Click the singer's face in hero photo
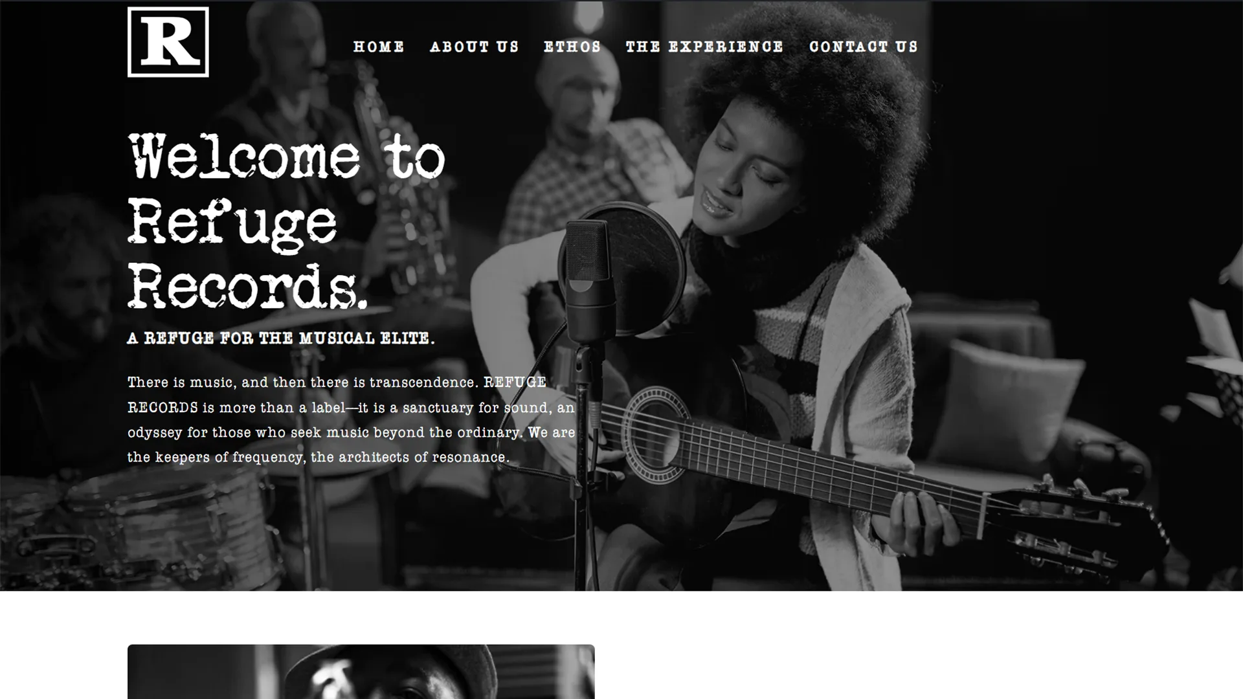 click(x=745, y=175)
